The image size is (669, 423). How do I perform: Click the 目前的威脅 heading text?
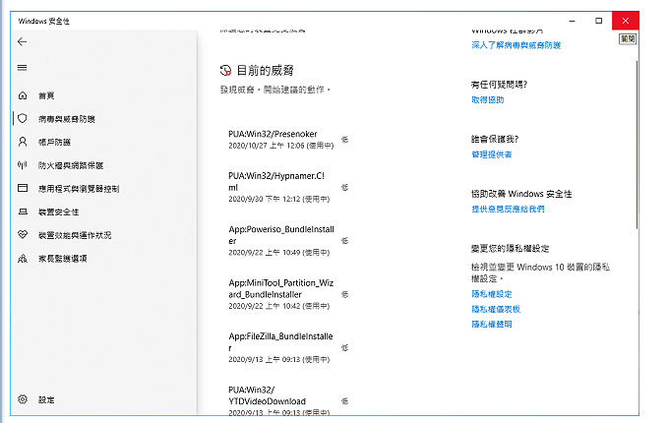coord(265,71)
